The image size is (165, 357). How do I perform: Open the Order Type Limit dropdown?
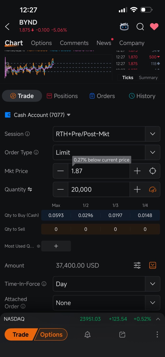click(106, 152)
